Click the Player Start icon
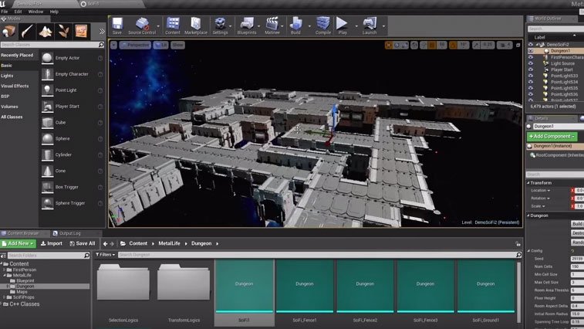Viewport: 584px width, 329px height. pos(47,107)
